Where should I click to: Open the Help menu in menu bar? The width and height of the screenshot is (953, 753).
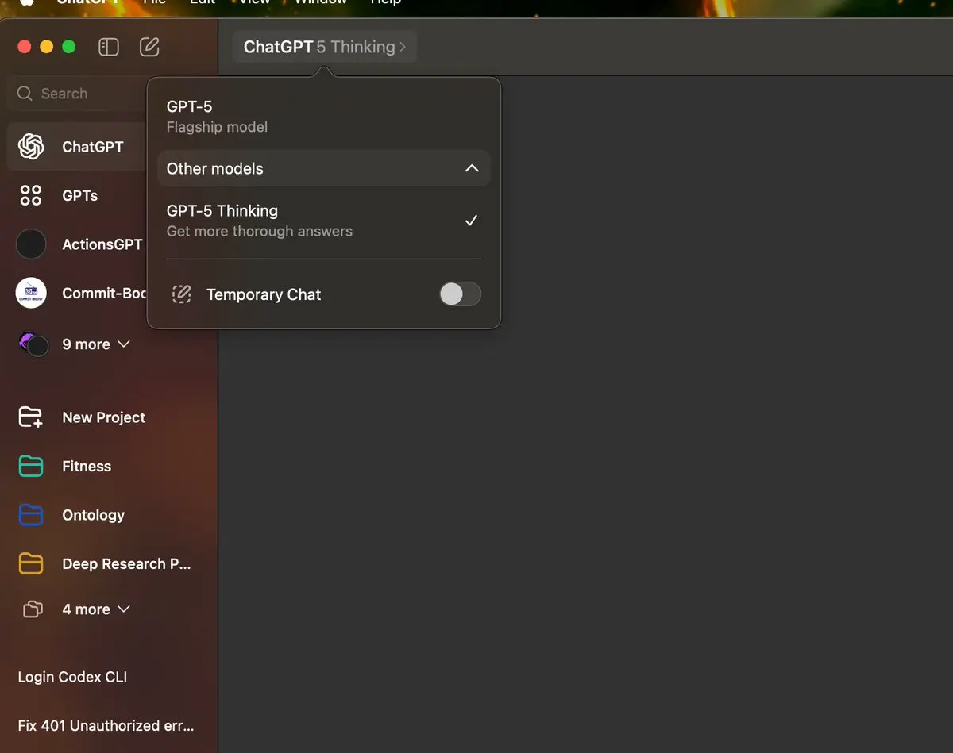[x=386, y=2]
